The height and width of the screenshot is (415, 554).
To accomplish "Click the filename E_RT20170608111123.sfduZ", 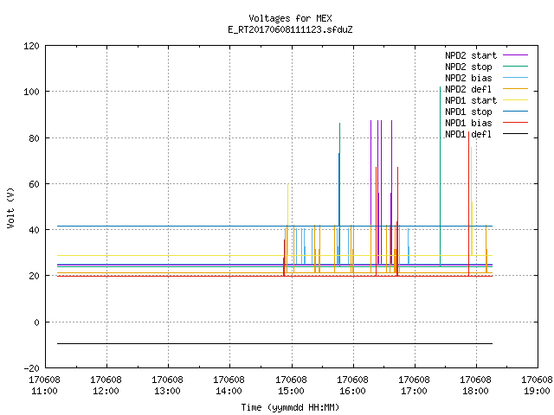I will (x=291, y=29).
